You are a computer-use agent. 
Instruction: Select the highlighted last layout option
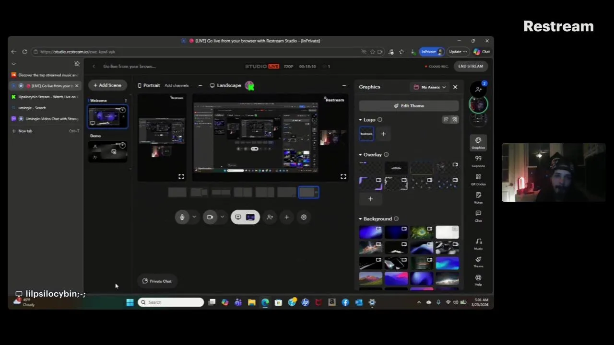pyautogui.click(x=308, y=192)
